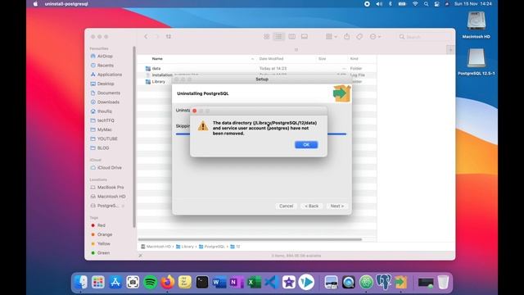Open the Apple menu
524x295 pixels.
tap(35, 4)
